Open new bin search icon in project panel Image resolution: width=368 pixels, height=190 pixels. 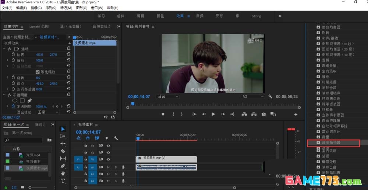(49, 140)
